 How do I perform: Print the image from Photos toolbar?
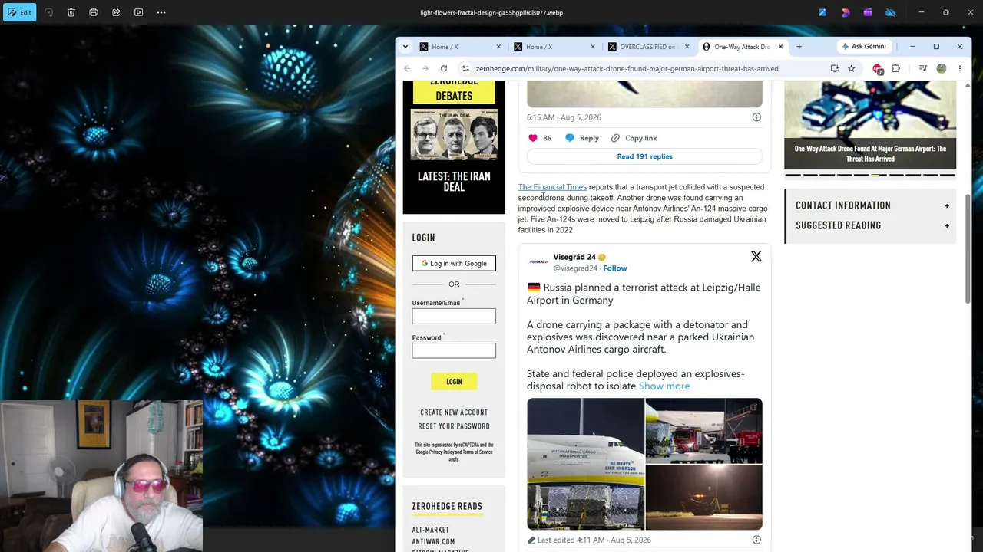point(94,12)
